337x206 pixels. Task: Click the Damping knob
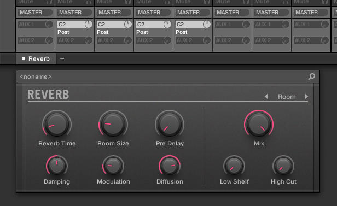tap(57, 166)
